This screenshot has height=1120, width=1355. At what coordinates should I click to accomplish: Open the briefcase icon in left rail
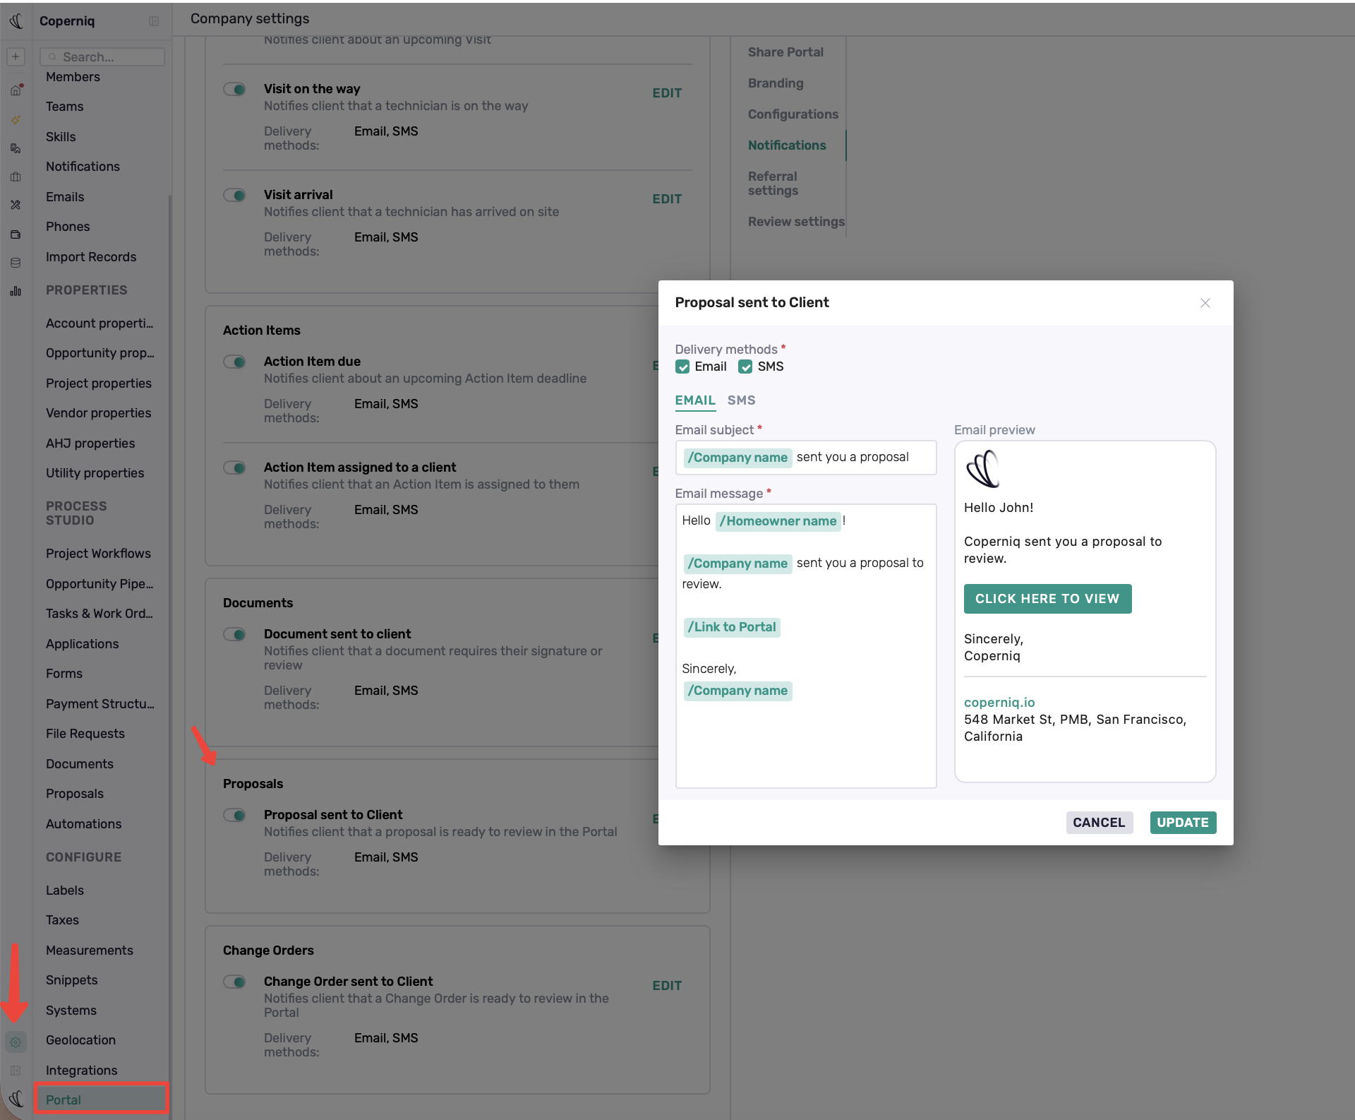tap(16, 177)
